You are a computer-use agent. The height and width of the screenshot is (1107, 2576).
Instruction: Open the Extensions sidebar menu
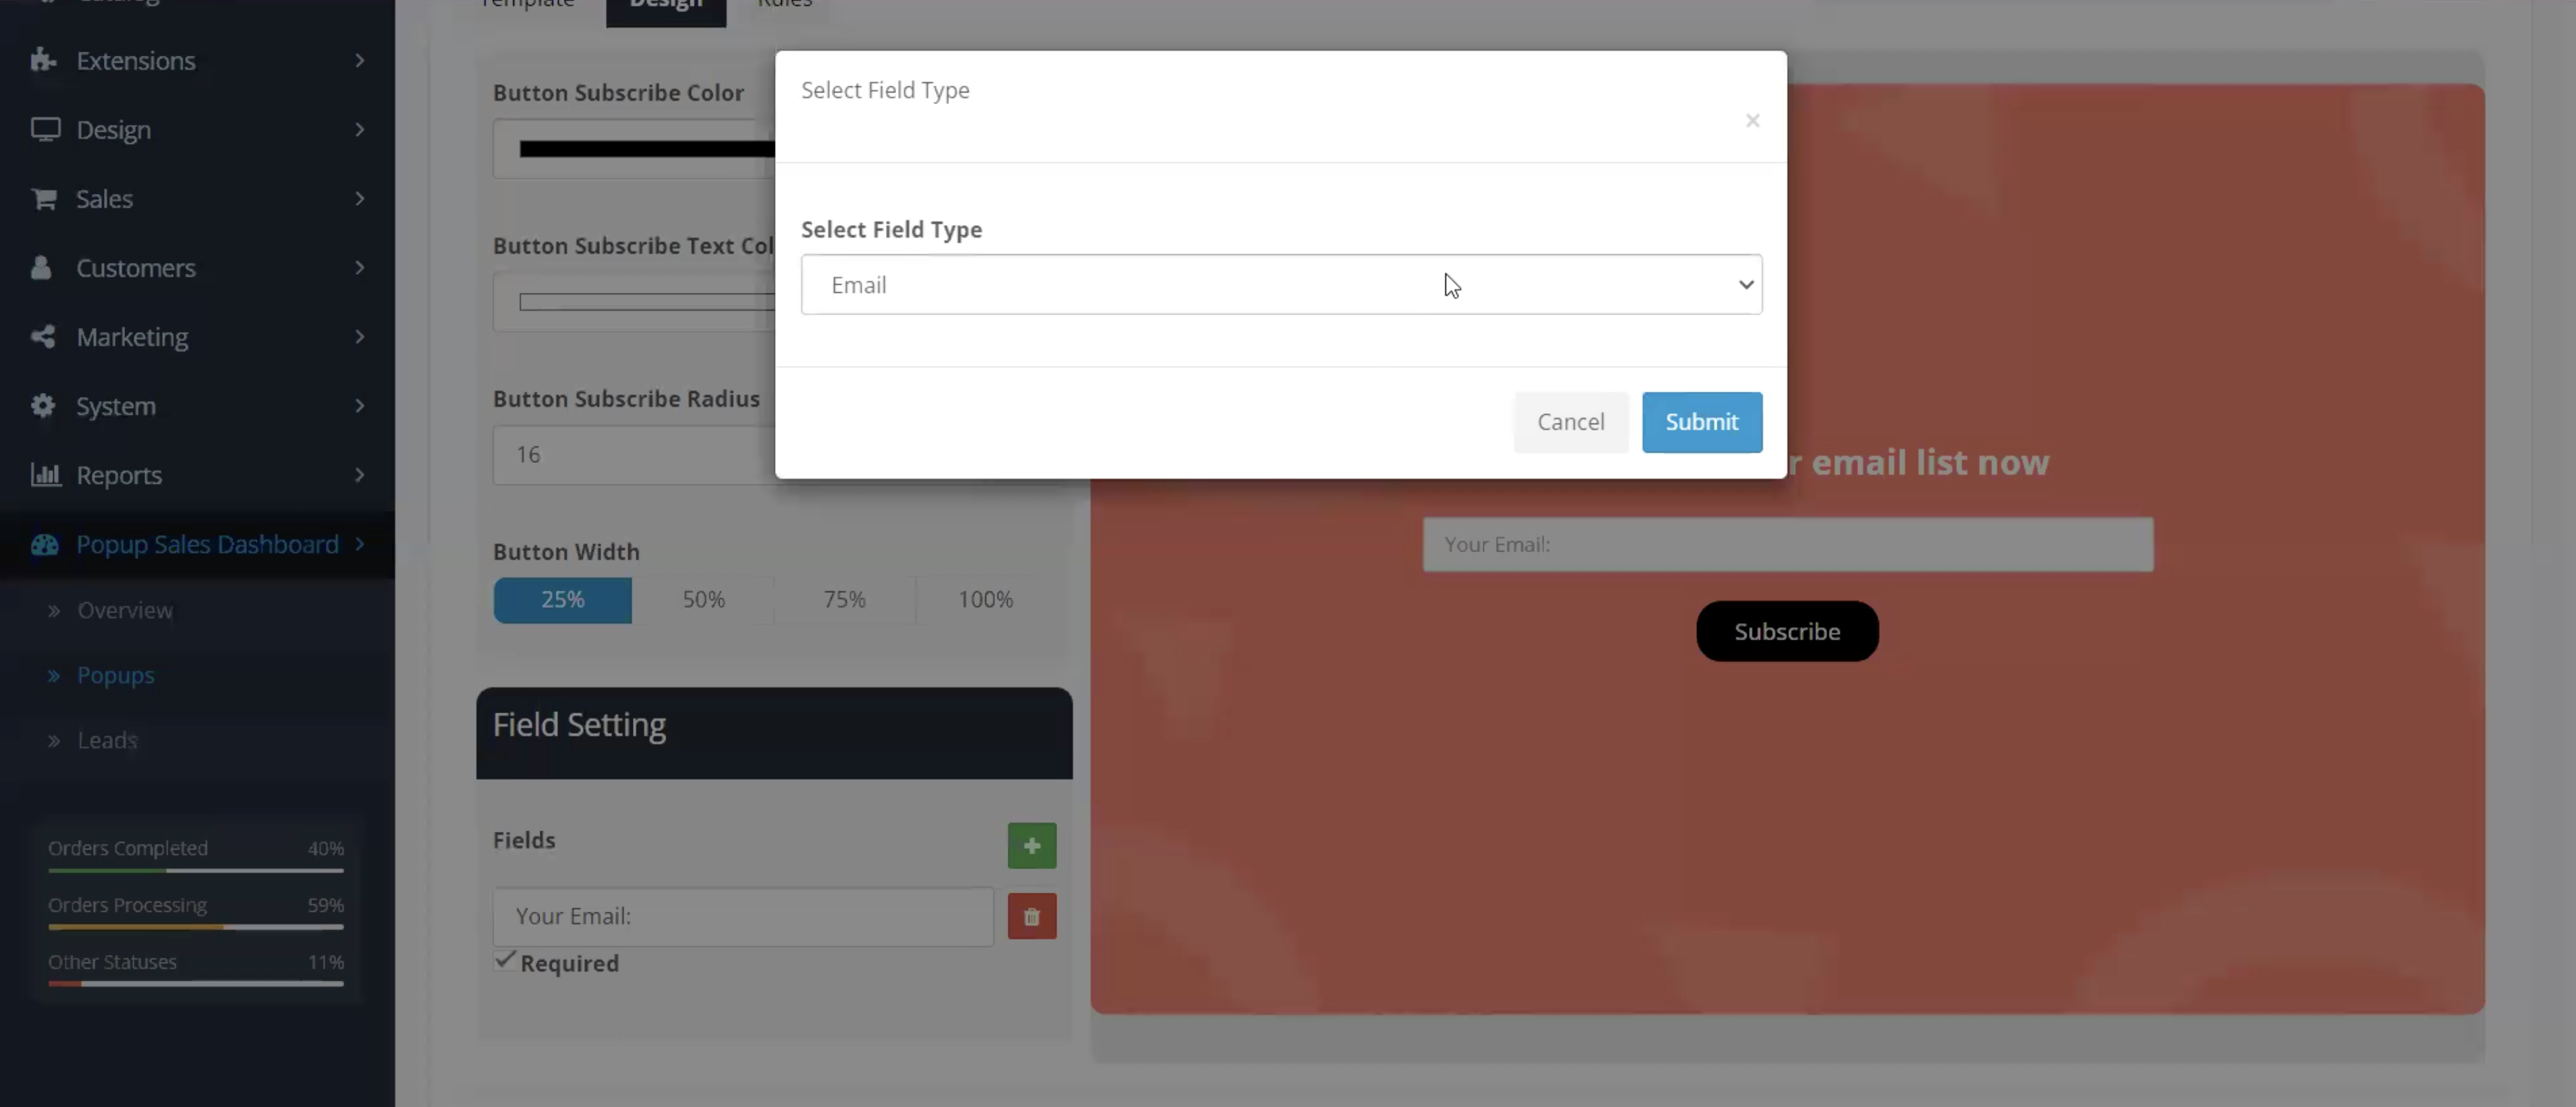click(x=197, y=60)
